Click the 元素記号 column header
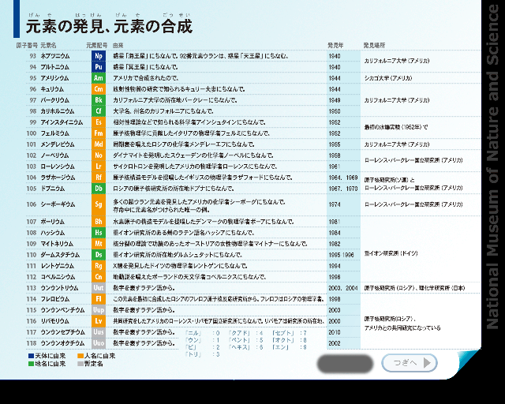 pos(97,46)
